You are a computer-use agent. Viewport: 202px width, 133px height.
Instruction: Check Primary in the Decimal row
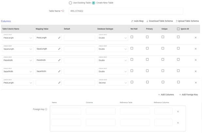pos(147,82)
